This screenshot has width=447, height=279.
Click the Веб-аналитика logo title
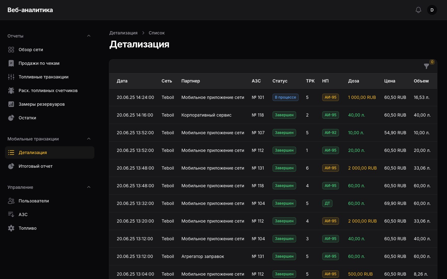(30, 10)
